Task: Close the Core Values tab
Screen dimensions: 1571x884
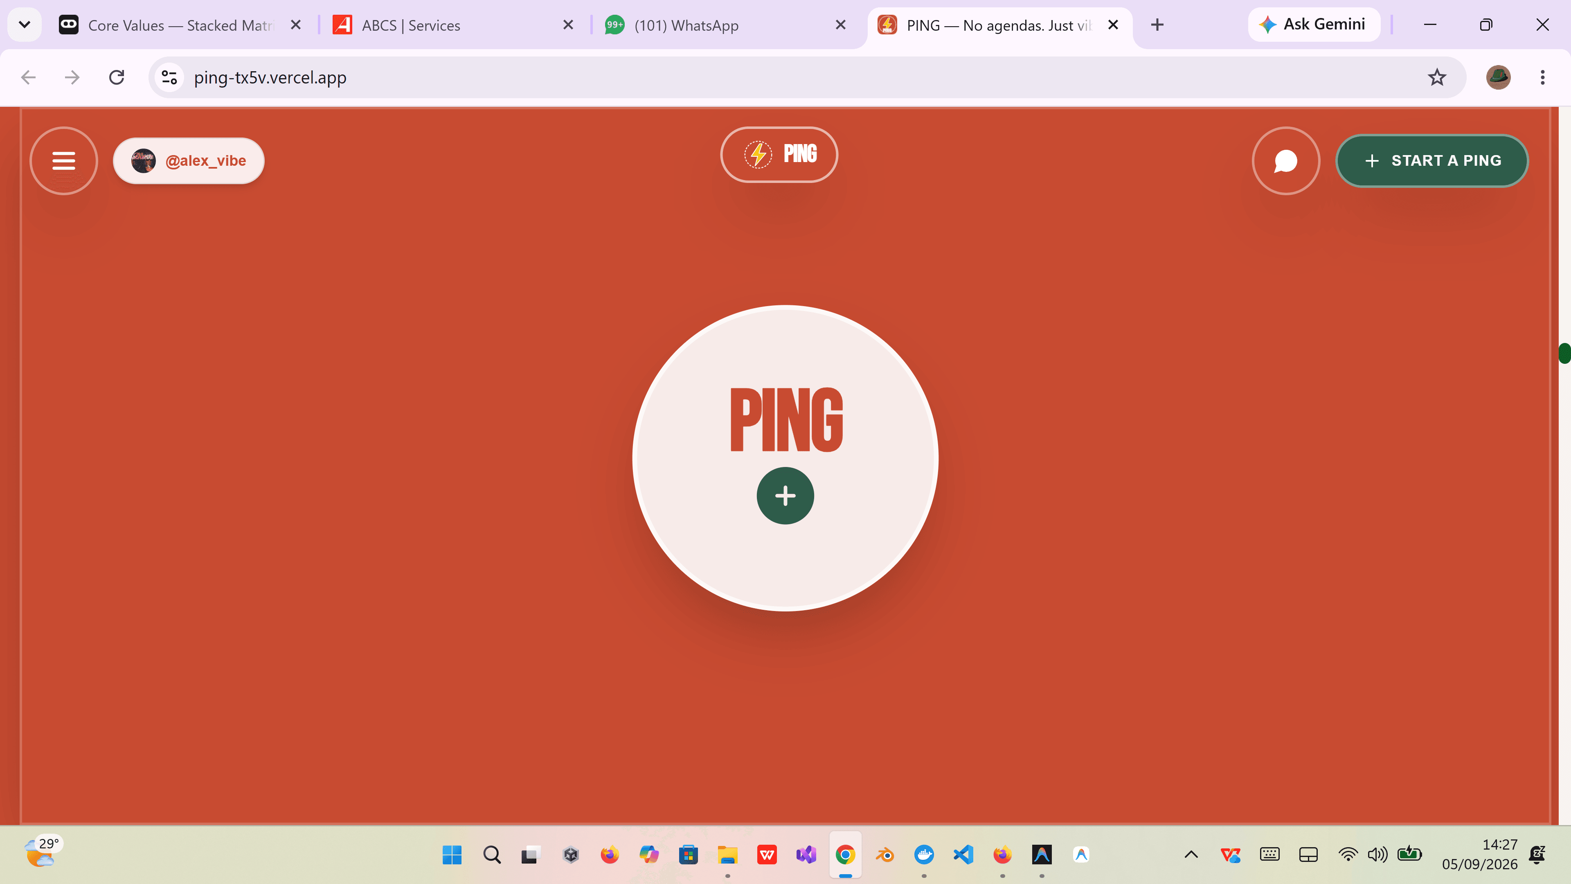Action: (x=296, y=25)
